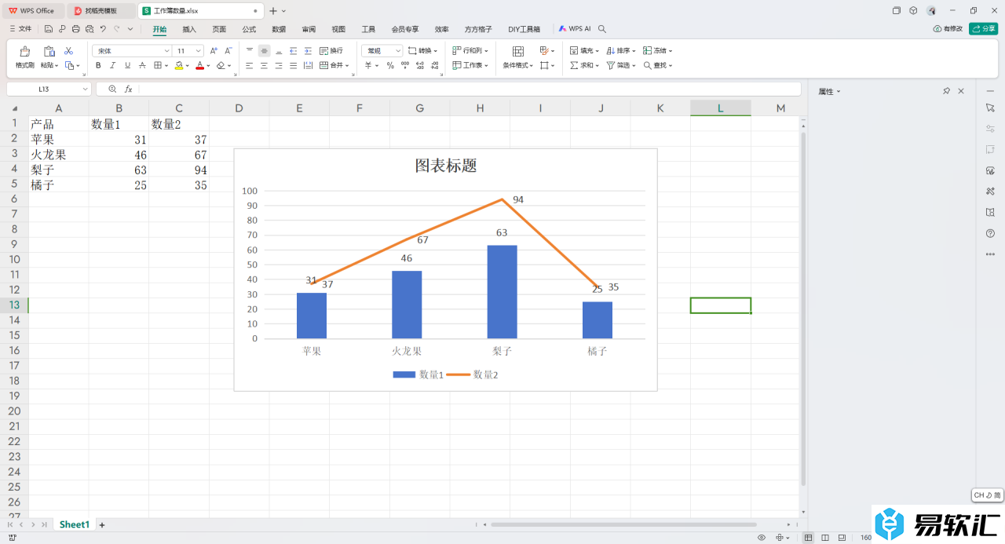Click the thousands separator icon
The height and width of the screenshot is (544, 1005).
[404, 65]
